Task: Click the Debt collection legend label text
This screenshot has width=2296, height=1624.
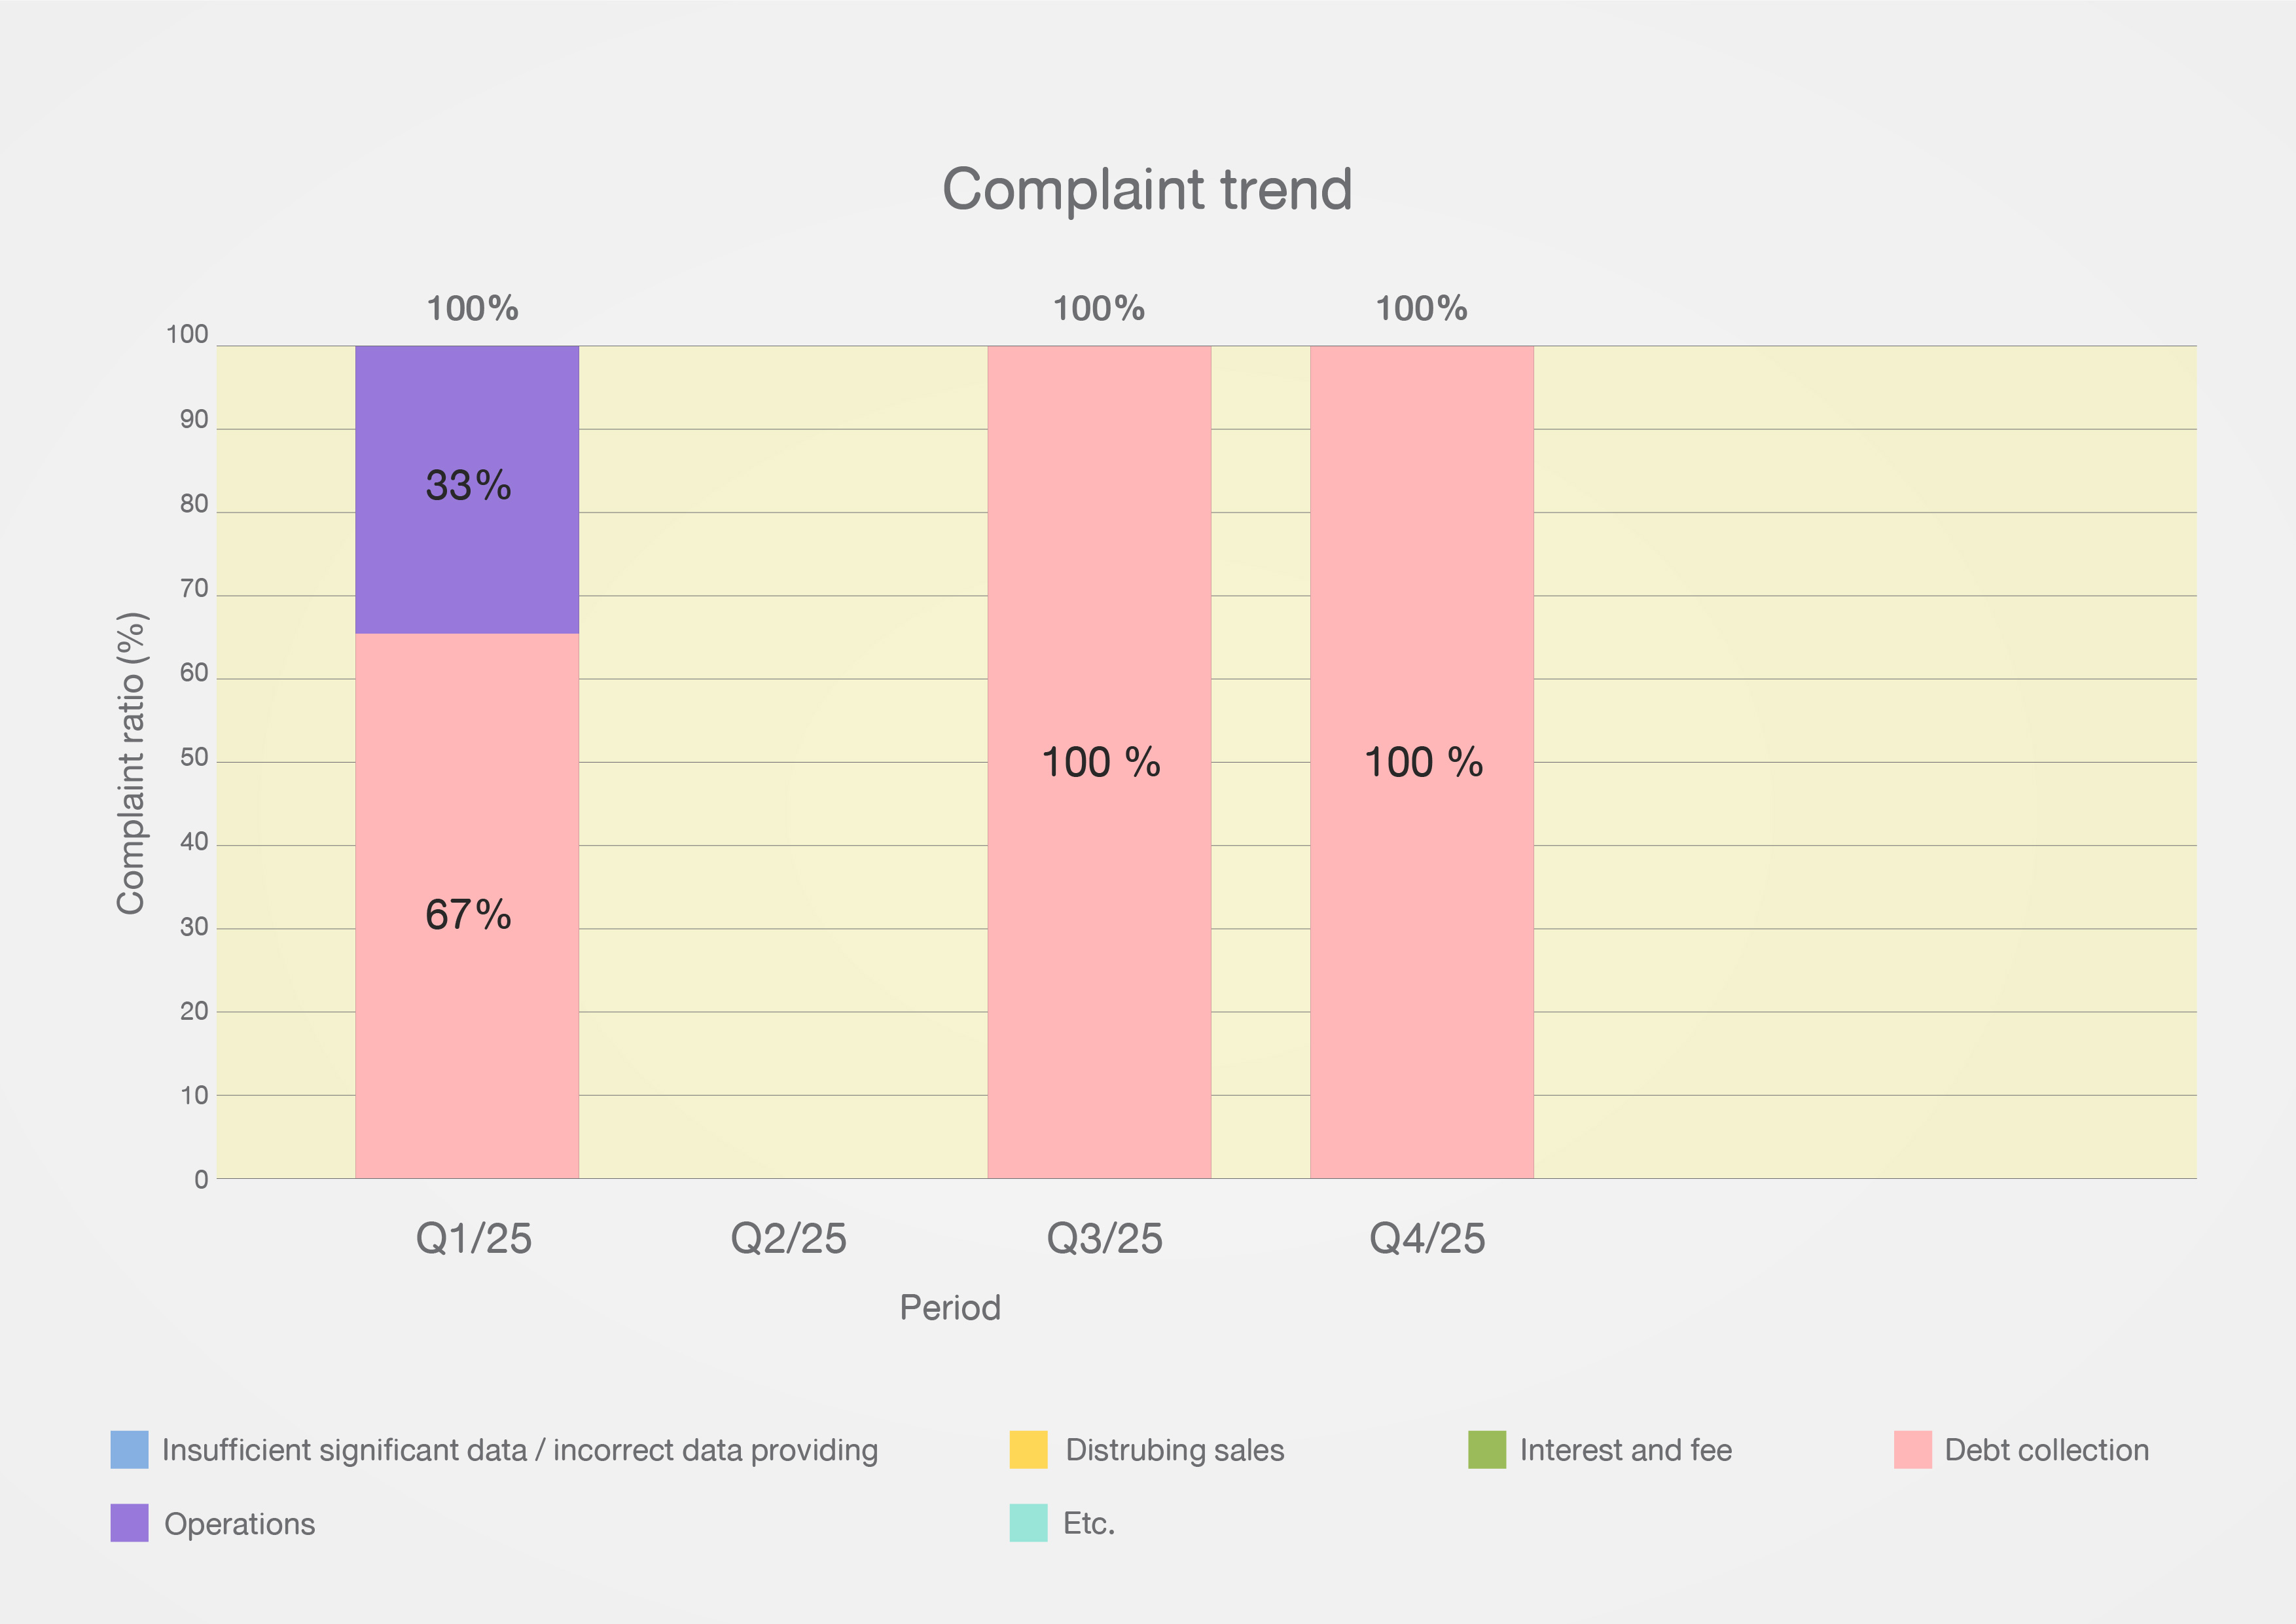Action: pos(2046,1449)
